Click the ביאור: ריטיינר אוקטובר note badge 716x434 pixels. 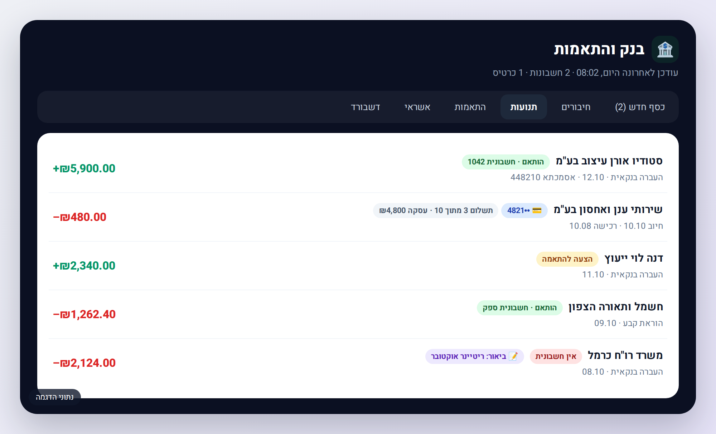pos(474,356)
